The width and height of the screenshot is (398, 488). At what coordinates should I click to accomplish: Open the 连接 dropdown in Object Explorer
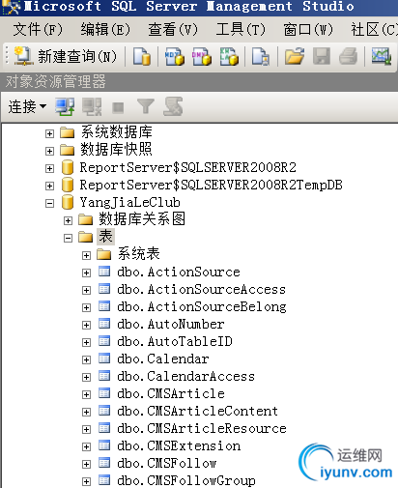[x=27, y=106]
